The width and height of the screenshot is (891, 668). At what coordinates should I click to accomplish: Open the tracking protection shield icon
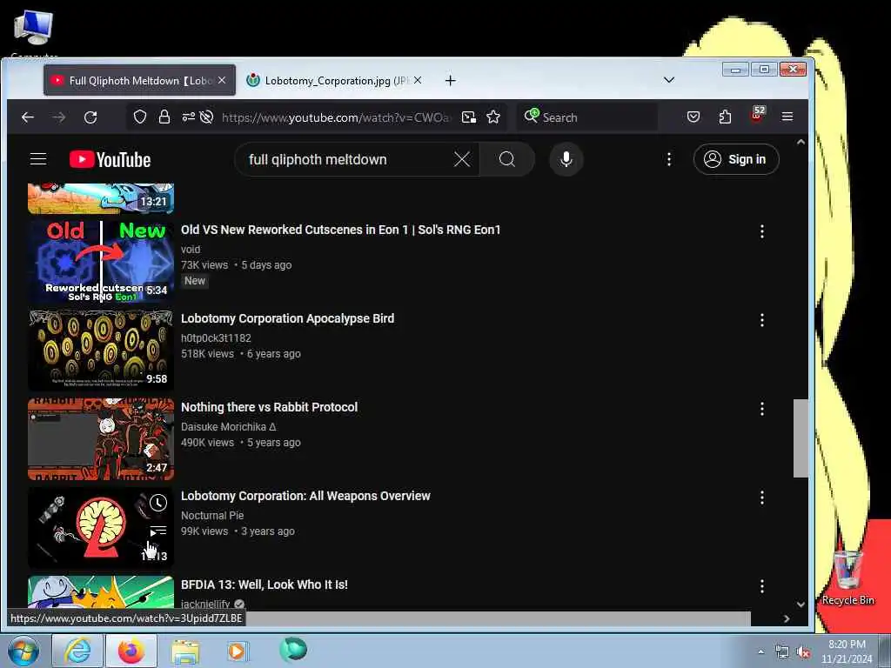(x=140, y=117)
